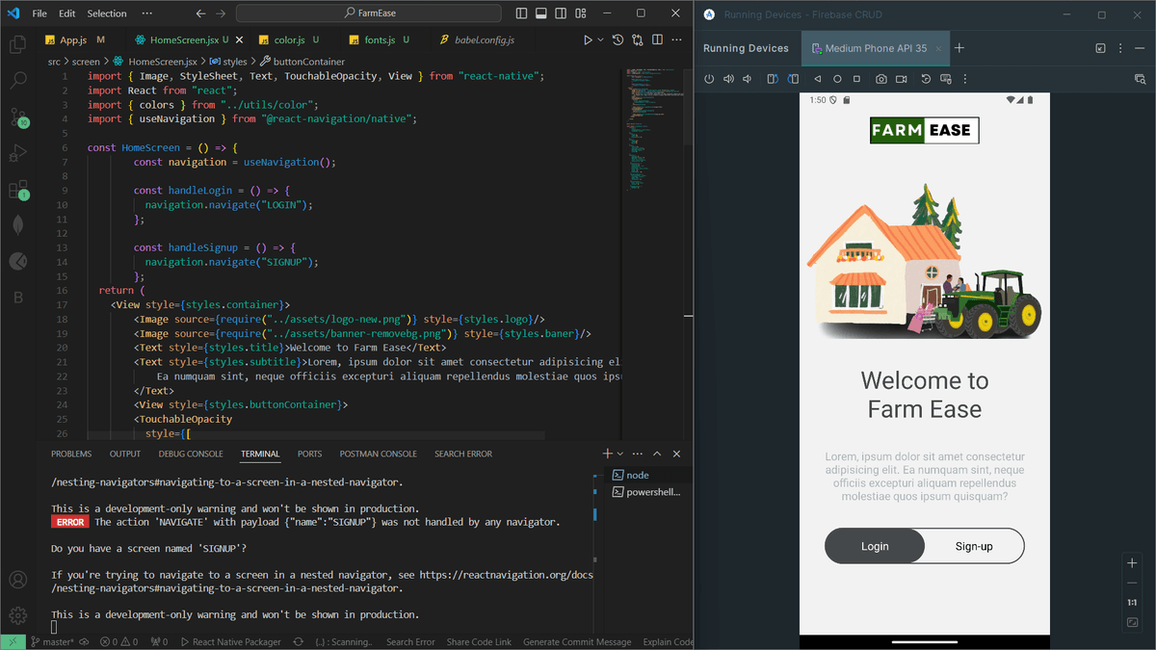The height and width of the screenshot is (650, 1156).
Task: Open the Selection menu
Action: click(106, 13)
